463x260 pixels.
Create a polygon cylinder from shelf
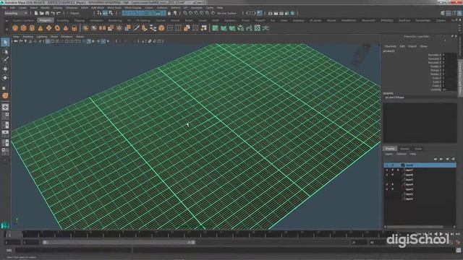tap(32, 28)
